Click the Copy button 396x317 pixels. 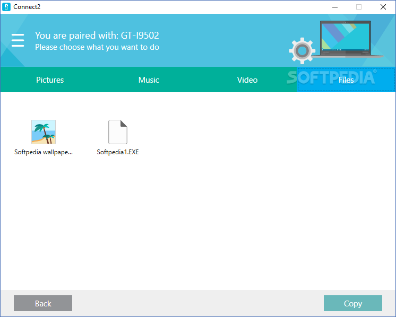(x=353, y=303)
